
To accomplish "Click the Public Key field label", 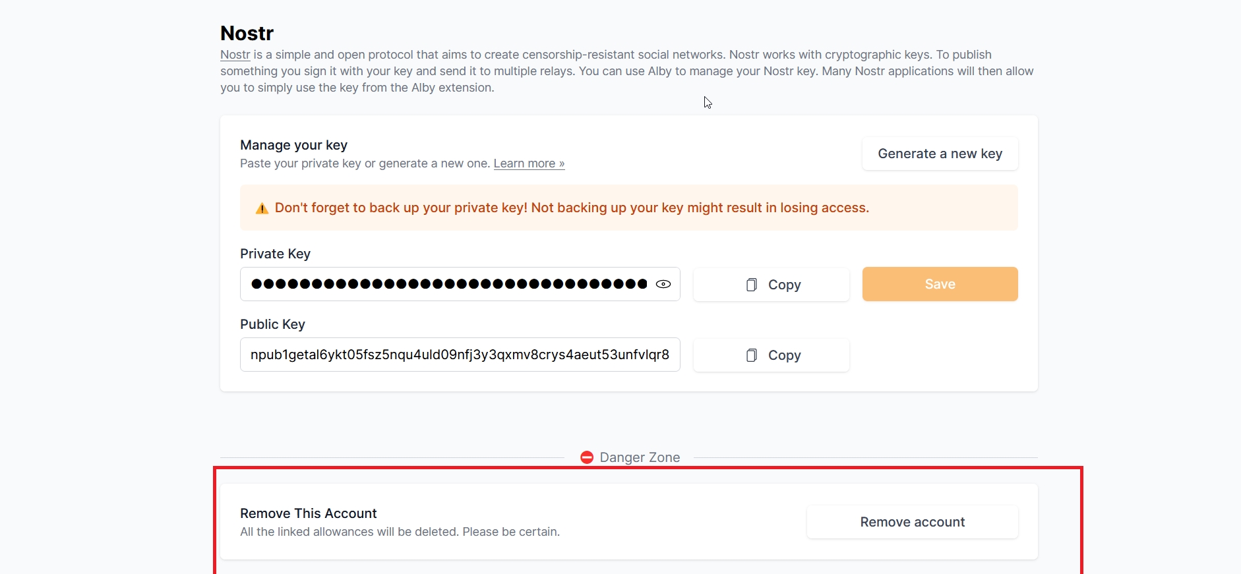I will coord(272,324).
